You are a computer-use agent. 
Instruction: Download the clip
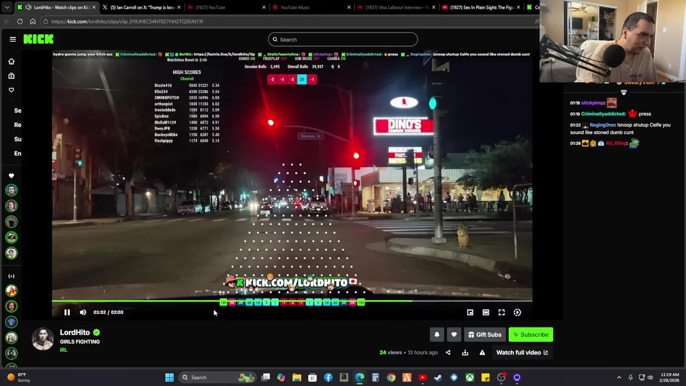465,352
